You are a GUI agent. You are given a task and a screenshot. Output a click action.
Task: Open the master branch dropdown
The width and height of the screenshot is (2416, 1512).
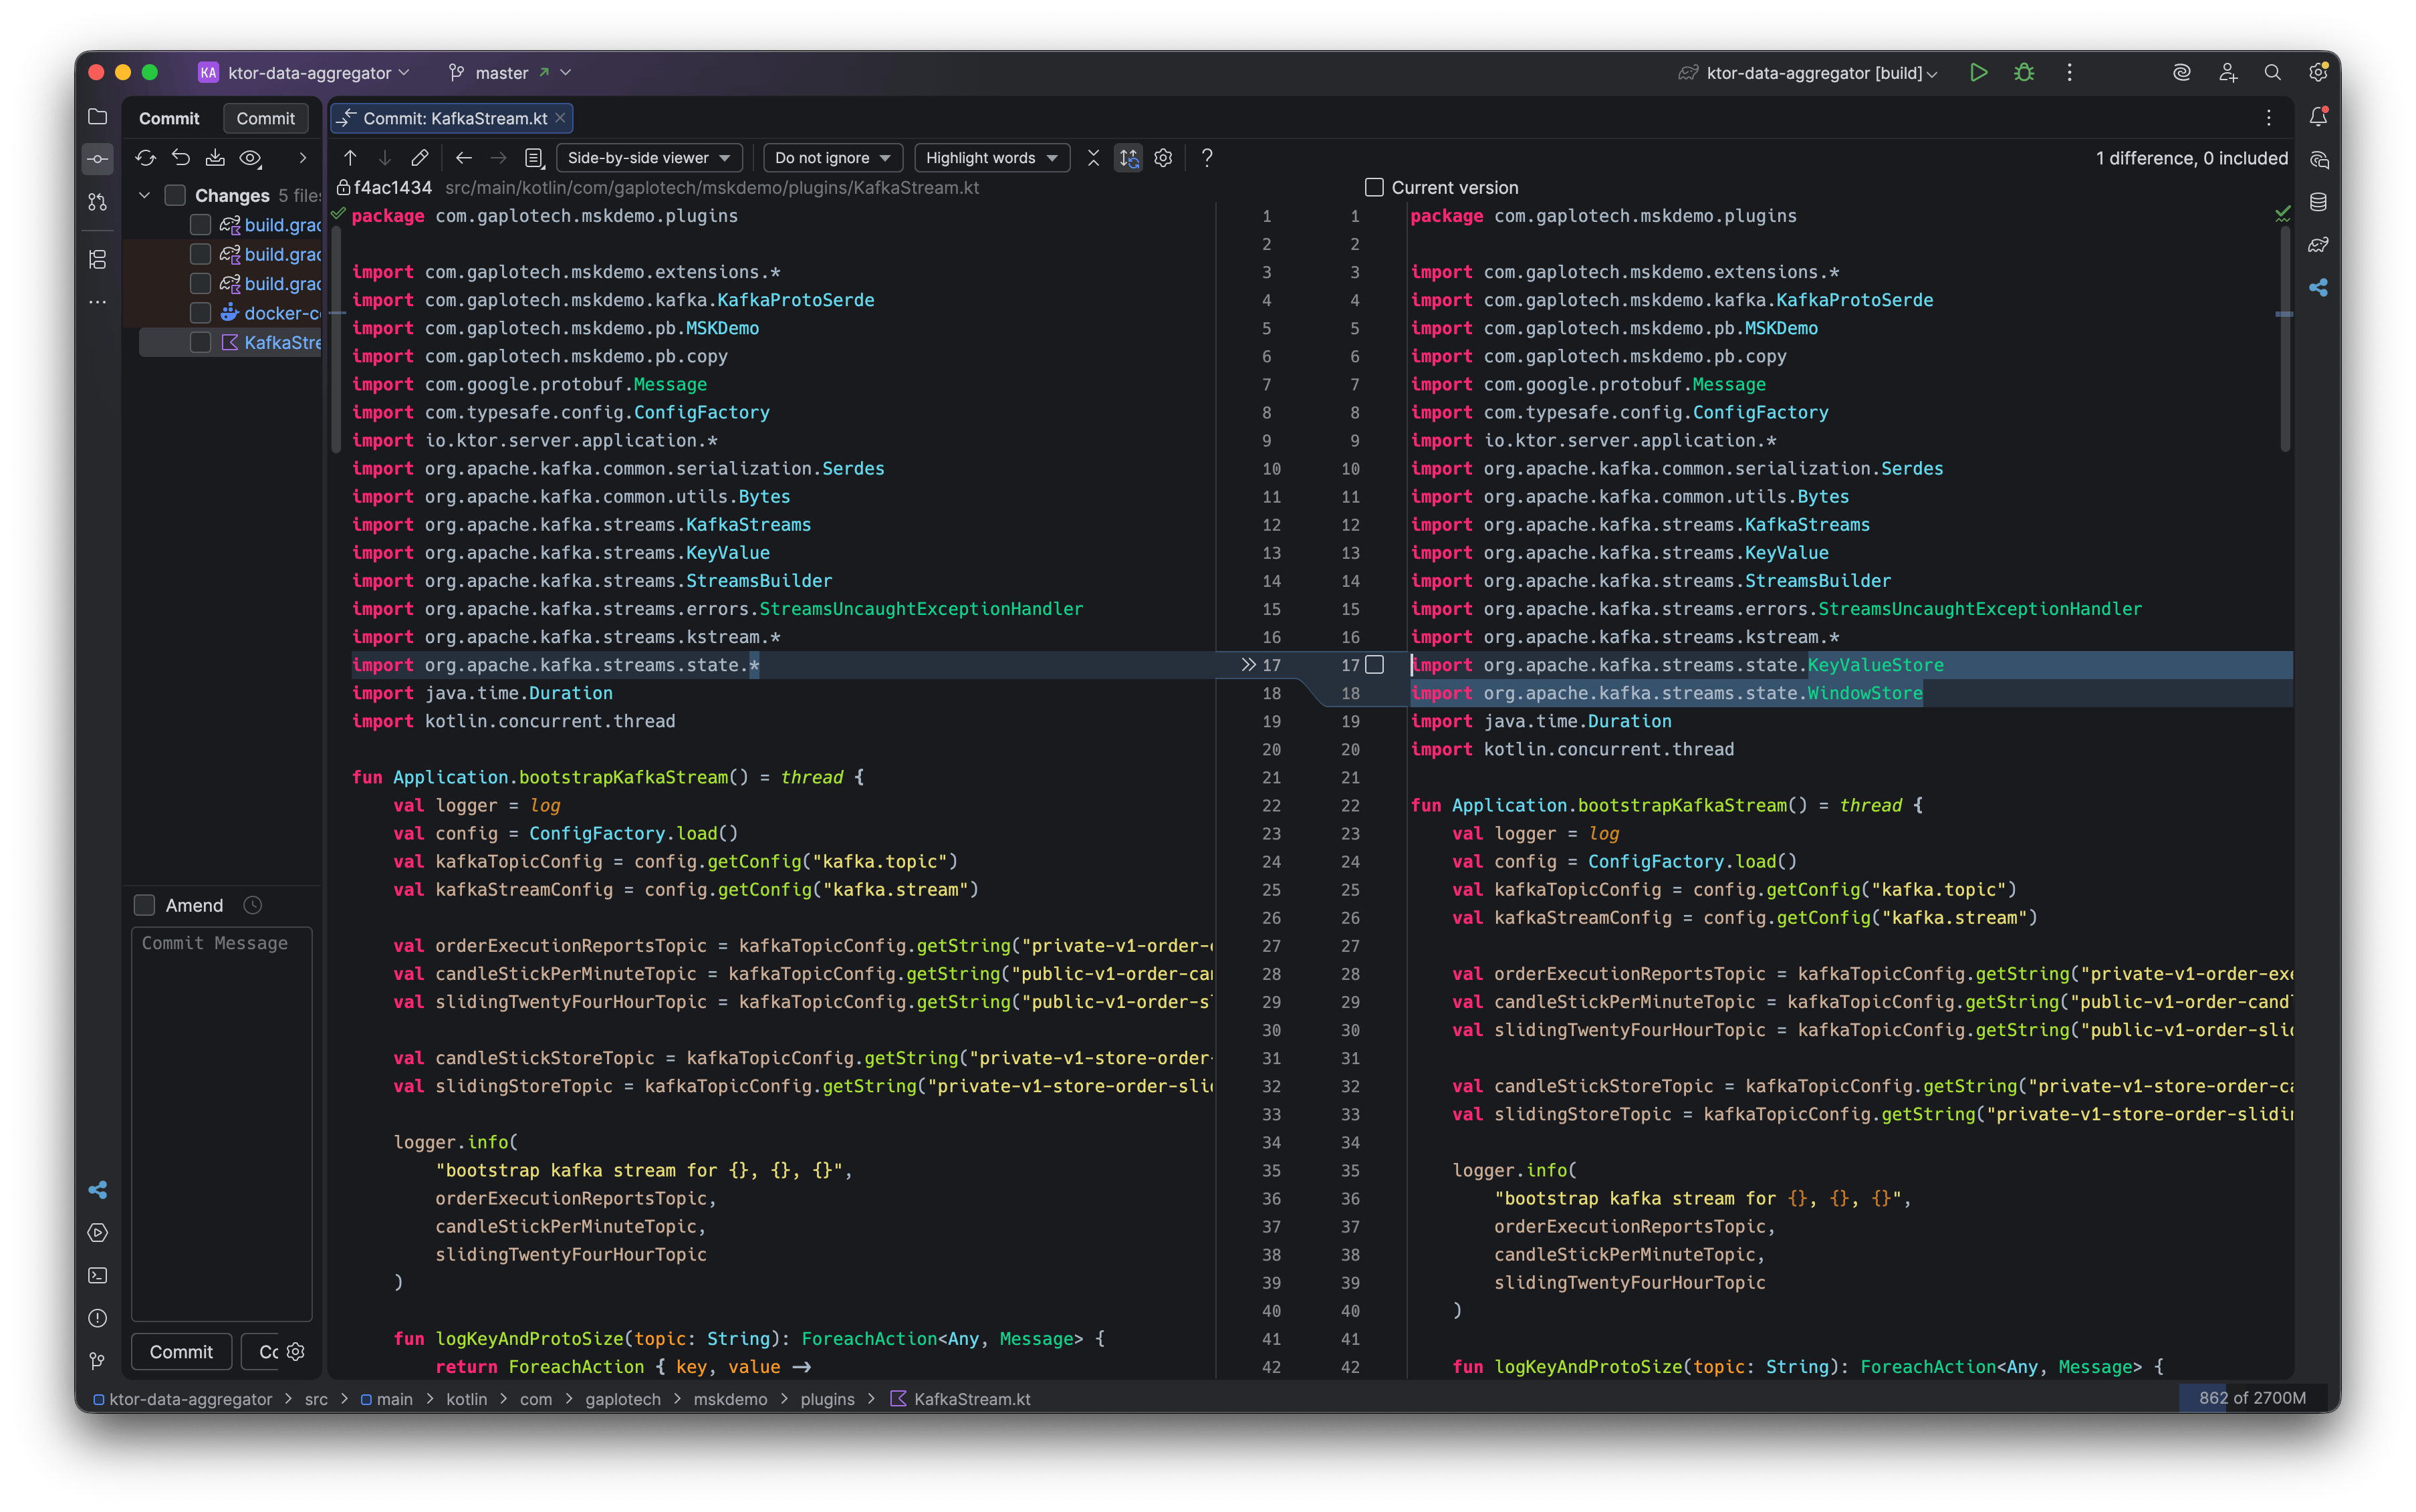click(x=509, y=73)
